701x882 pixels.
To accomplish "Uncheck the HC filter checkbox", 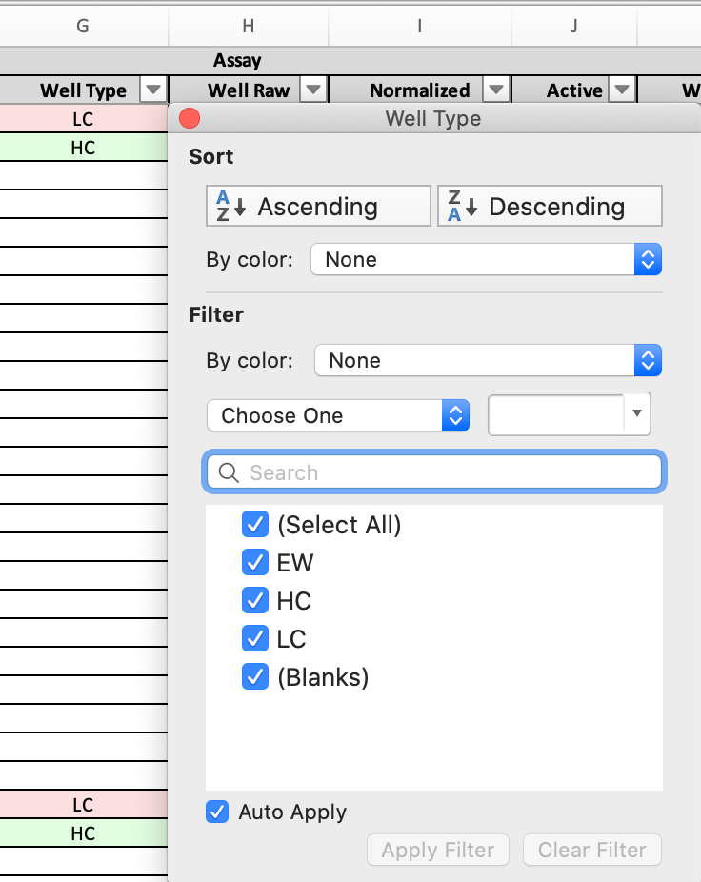I will coord(255,600).
